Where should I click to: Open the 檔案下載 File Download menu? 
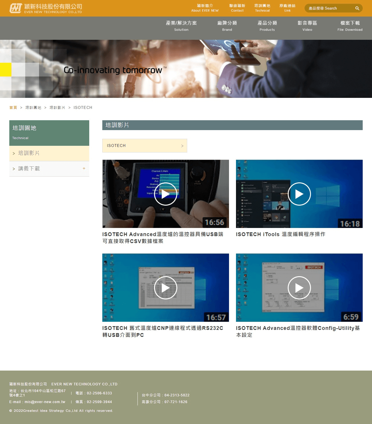pos(350,26)
